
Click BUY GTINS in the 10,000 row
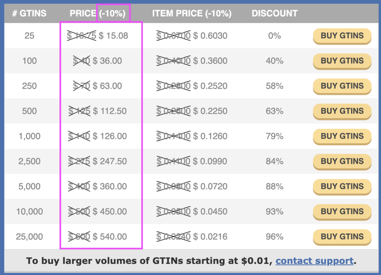point(342,211)
